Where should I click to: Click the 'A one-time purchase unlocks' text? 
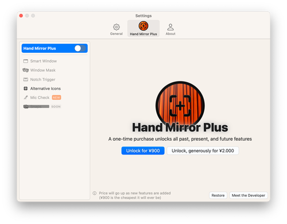tap(180, 139)
